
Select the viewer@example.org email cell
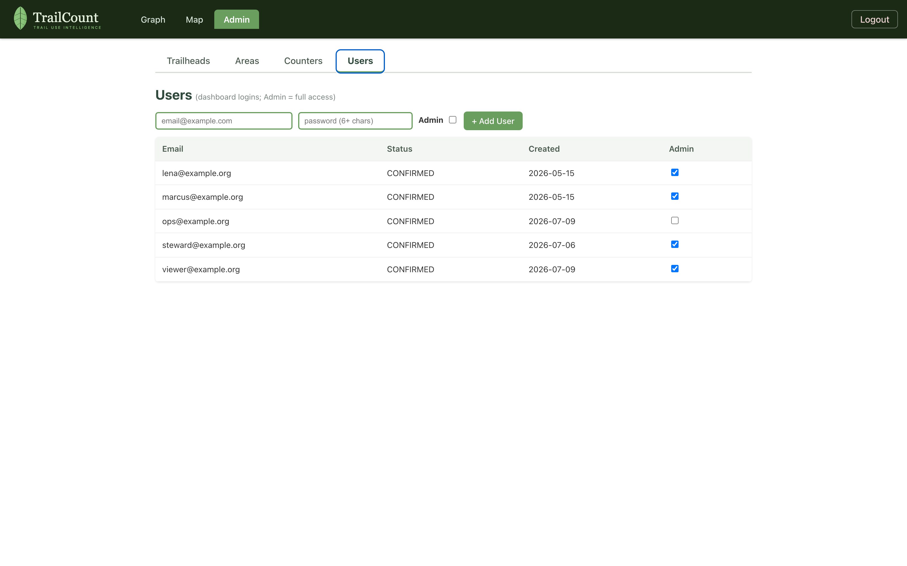click(201, 269)
